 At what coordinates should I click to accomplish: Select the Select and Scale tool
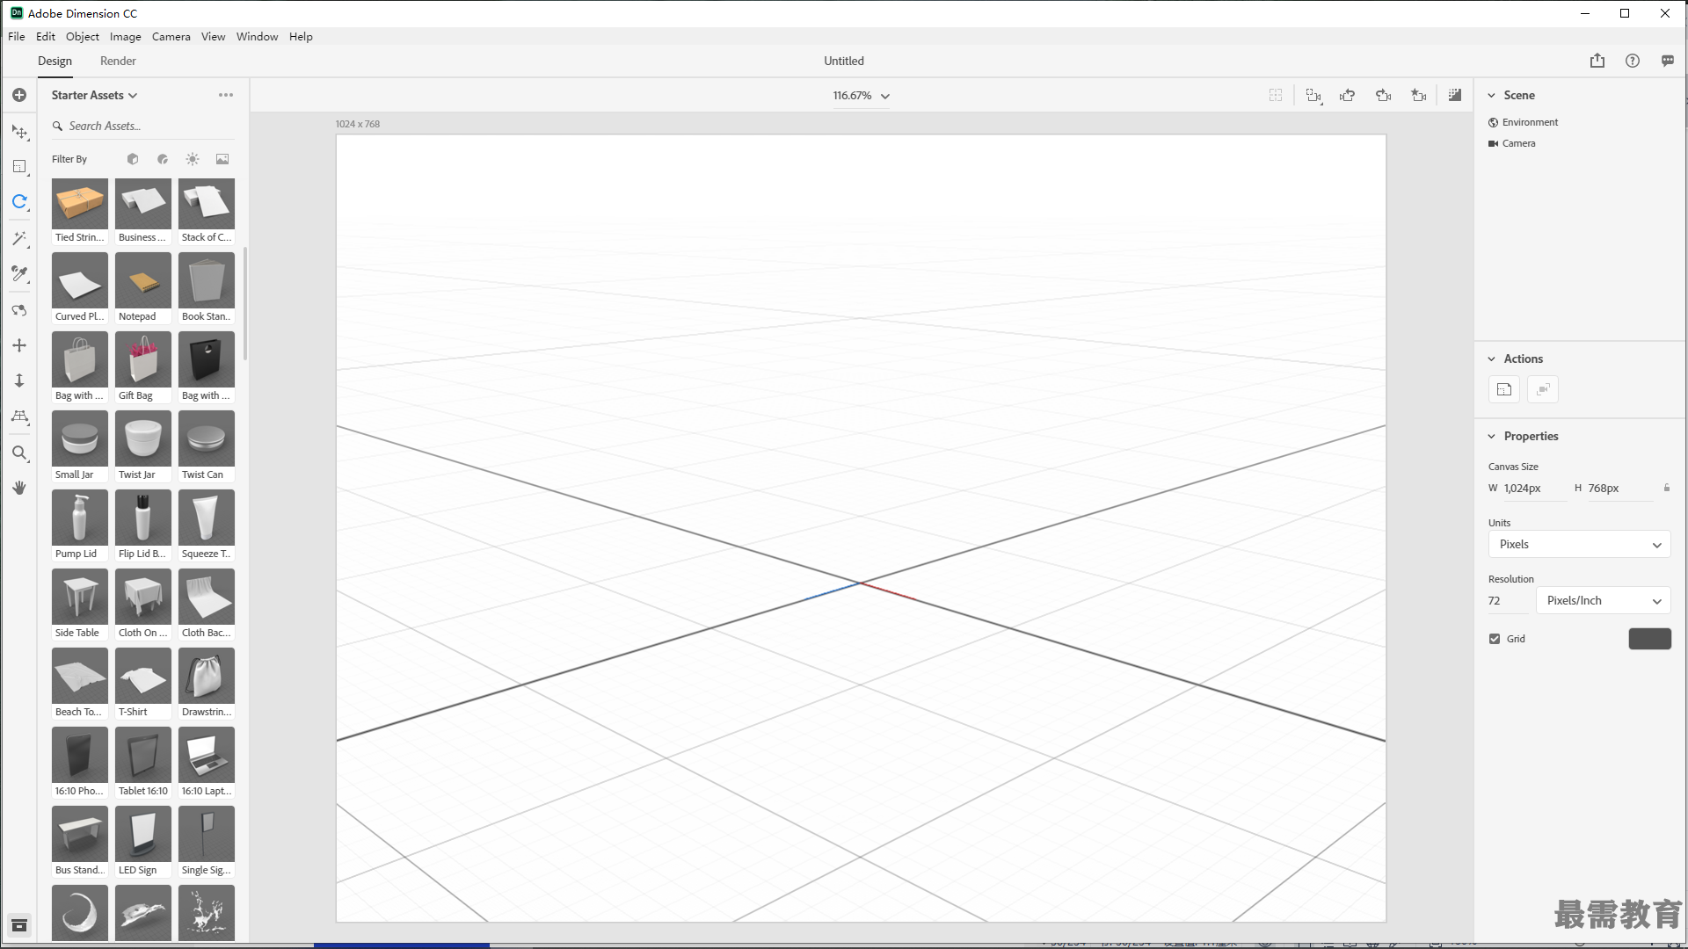pos(19,166)
